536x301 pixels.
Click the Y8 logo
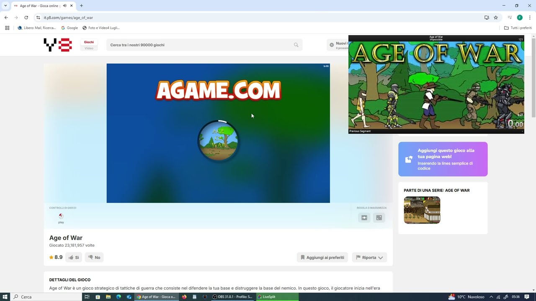click(x=58, y=45)
